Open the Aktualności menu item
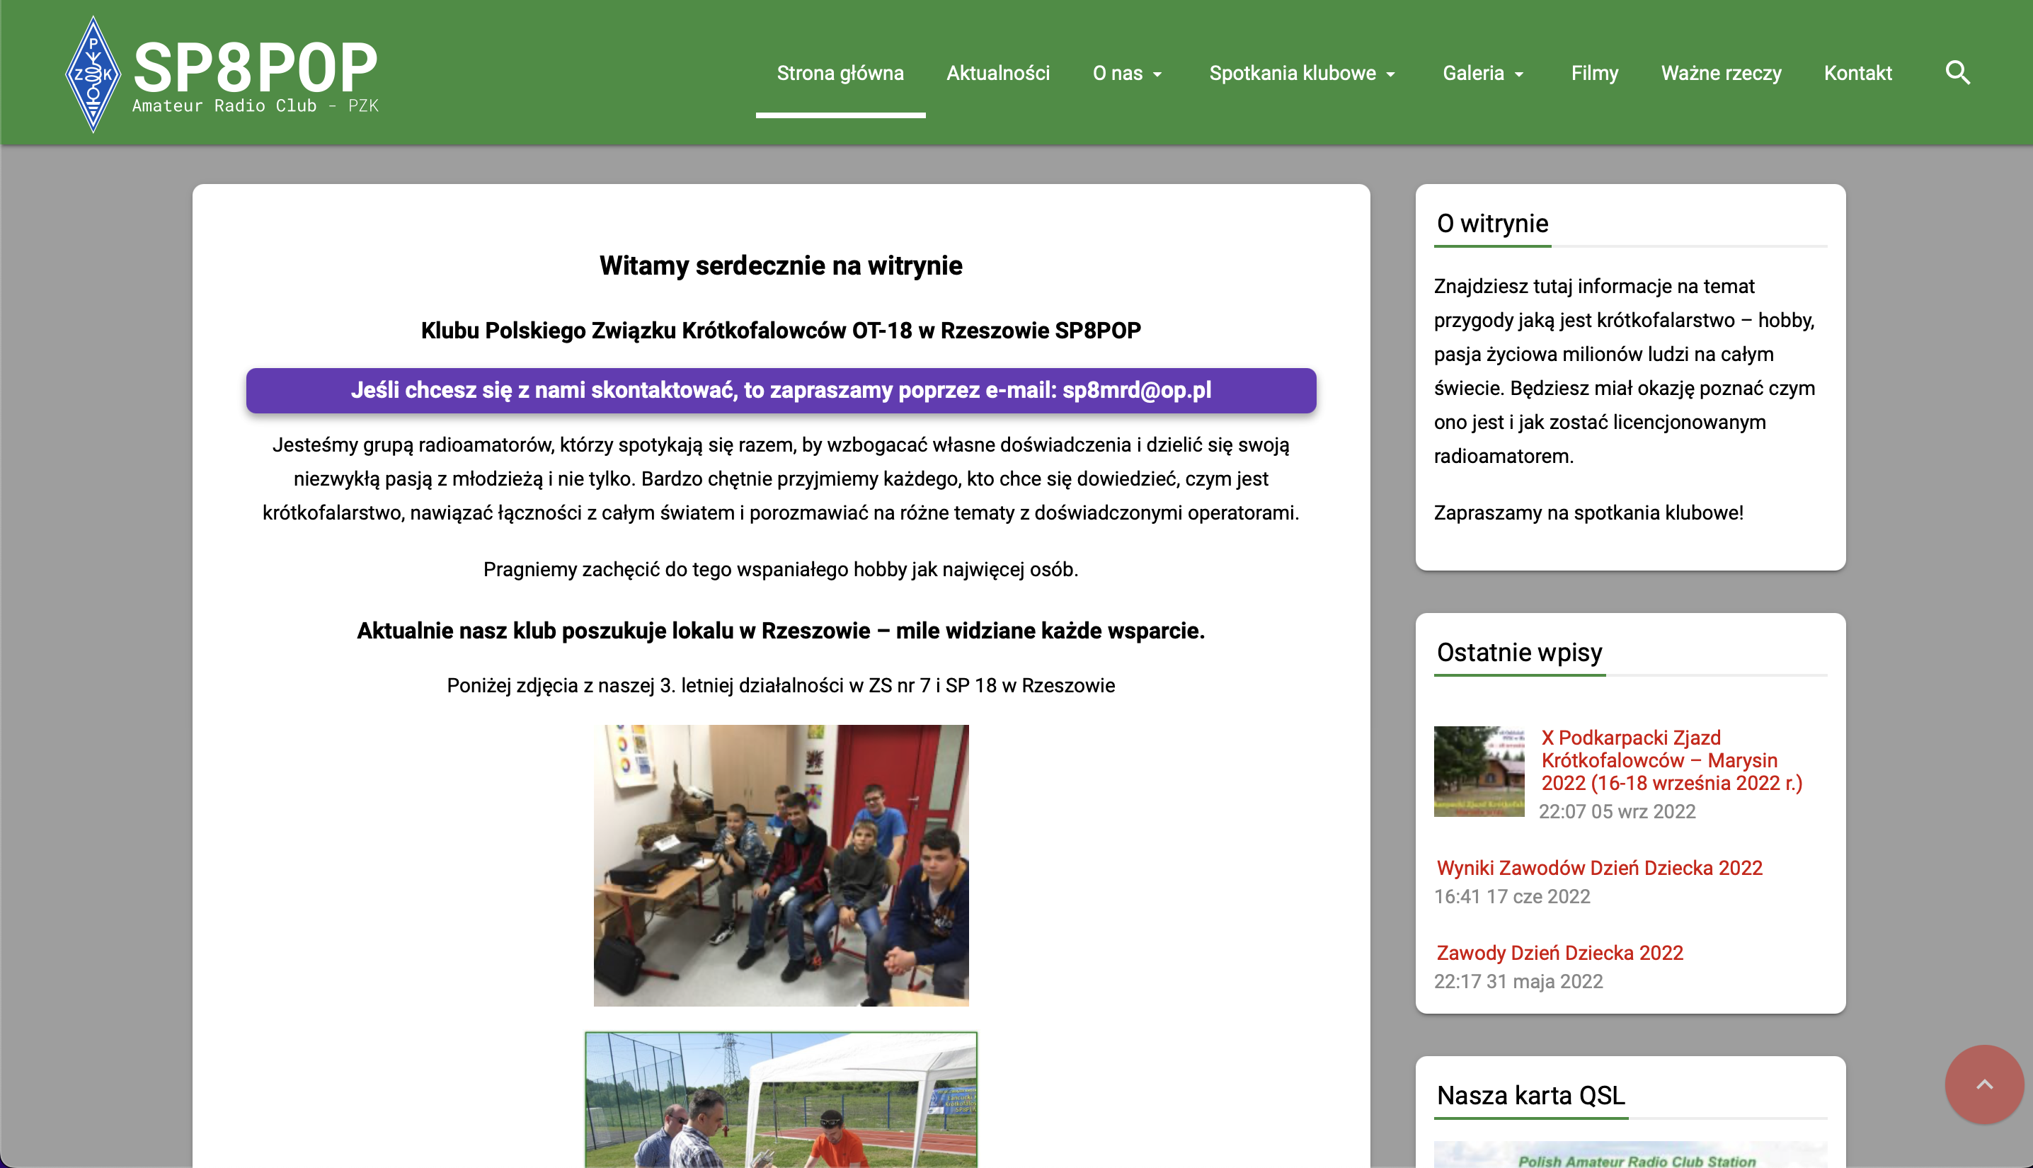2033x1168 pixels. [x=997, y=73]
